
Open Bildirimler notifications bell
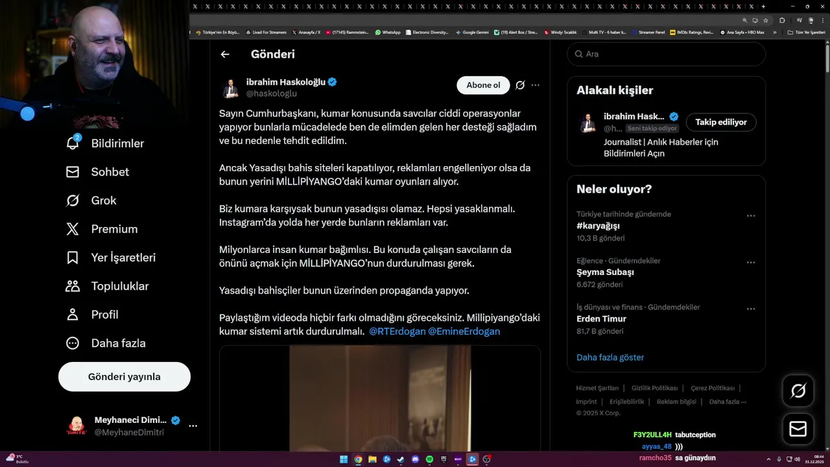[104, 143]
